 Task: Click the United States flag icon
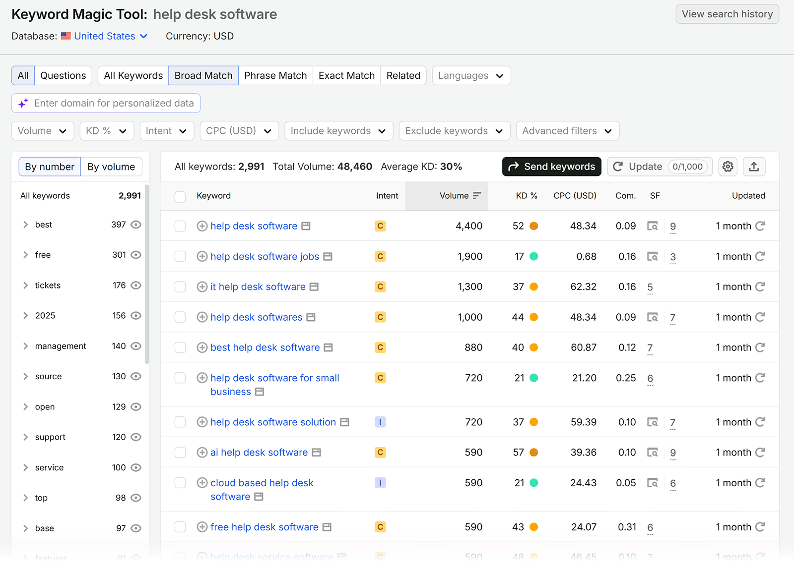click(x=66, y=36)
